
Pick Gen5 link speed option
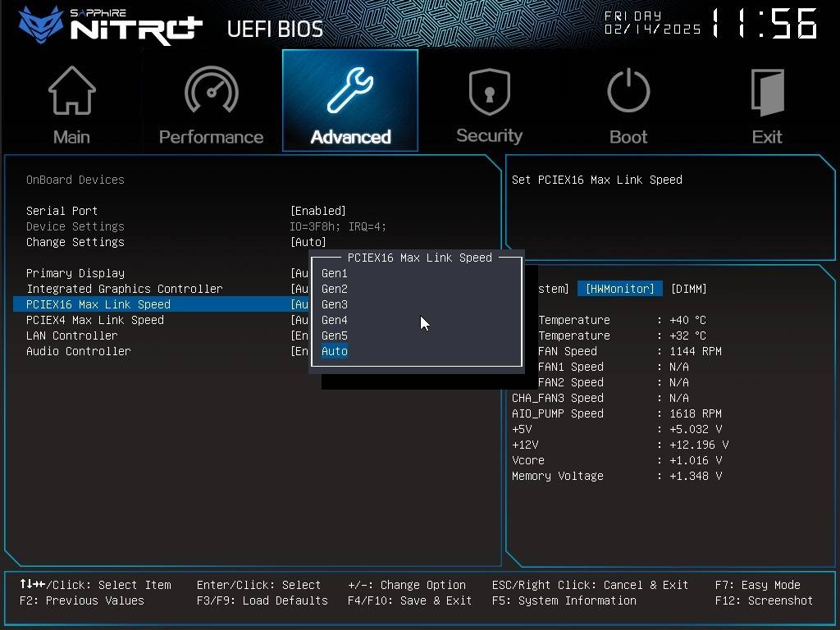[335, 336]
